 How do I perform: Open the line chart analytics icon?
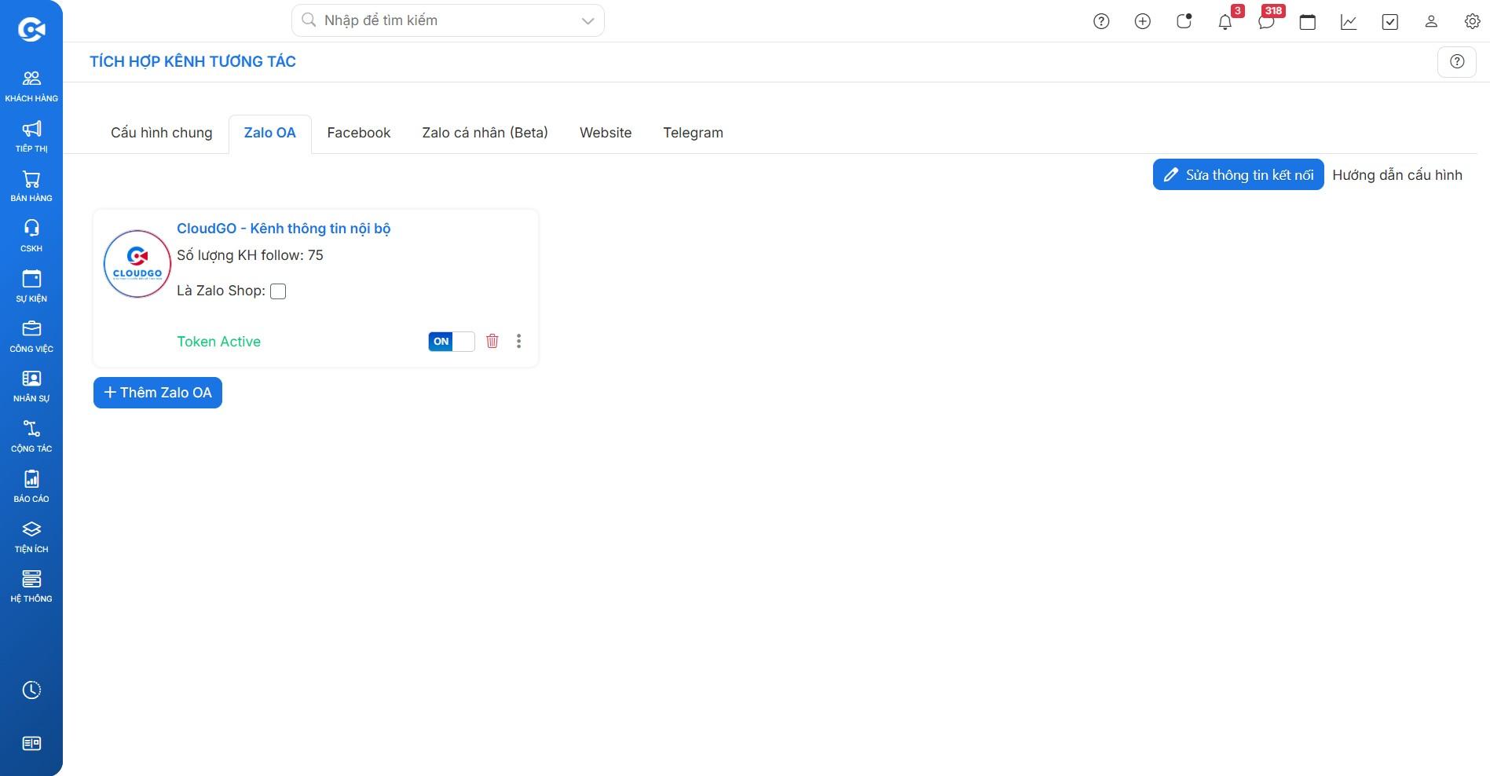(1349, 22)
